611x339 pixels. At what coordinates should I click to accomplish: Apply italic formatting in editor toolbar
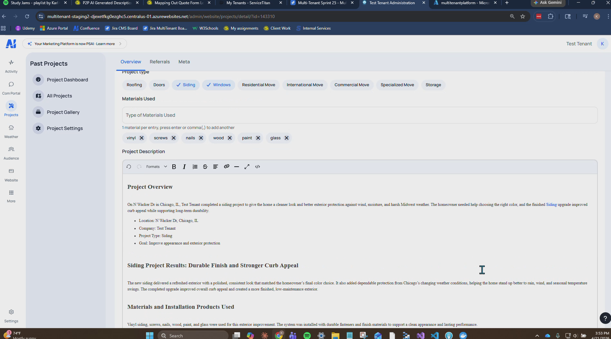[x=184, y=167]
